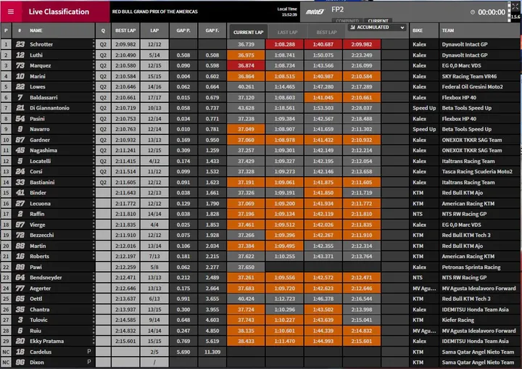Click the dotted handle on Luthi's row
This screenshot has height=369, width=522.
[x=94, y=55]
